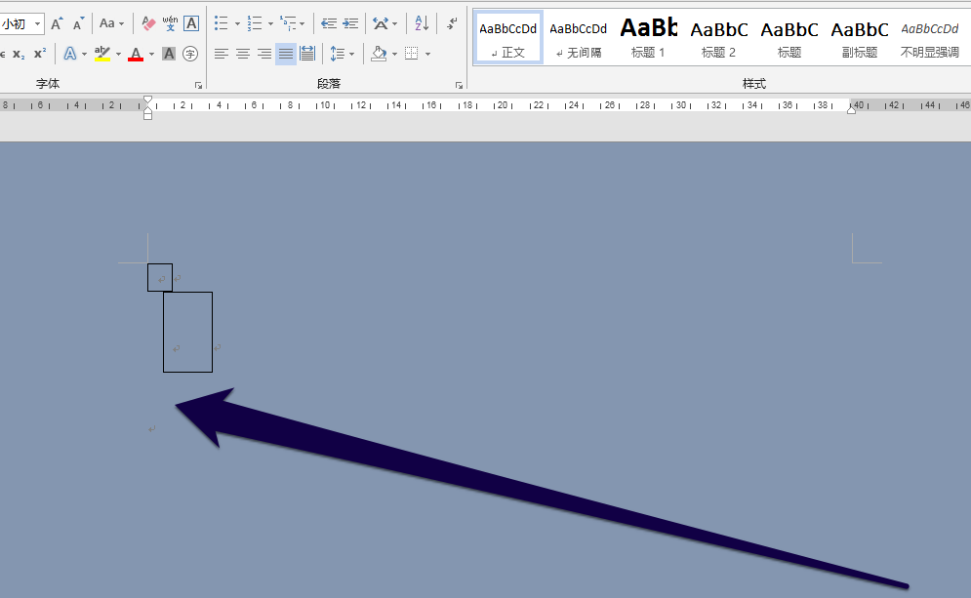Screen dimensions: 971x598
Task: Center the paragraph text
Action: pyautogui.click(x=243, y=54)
